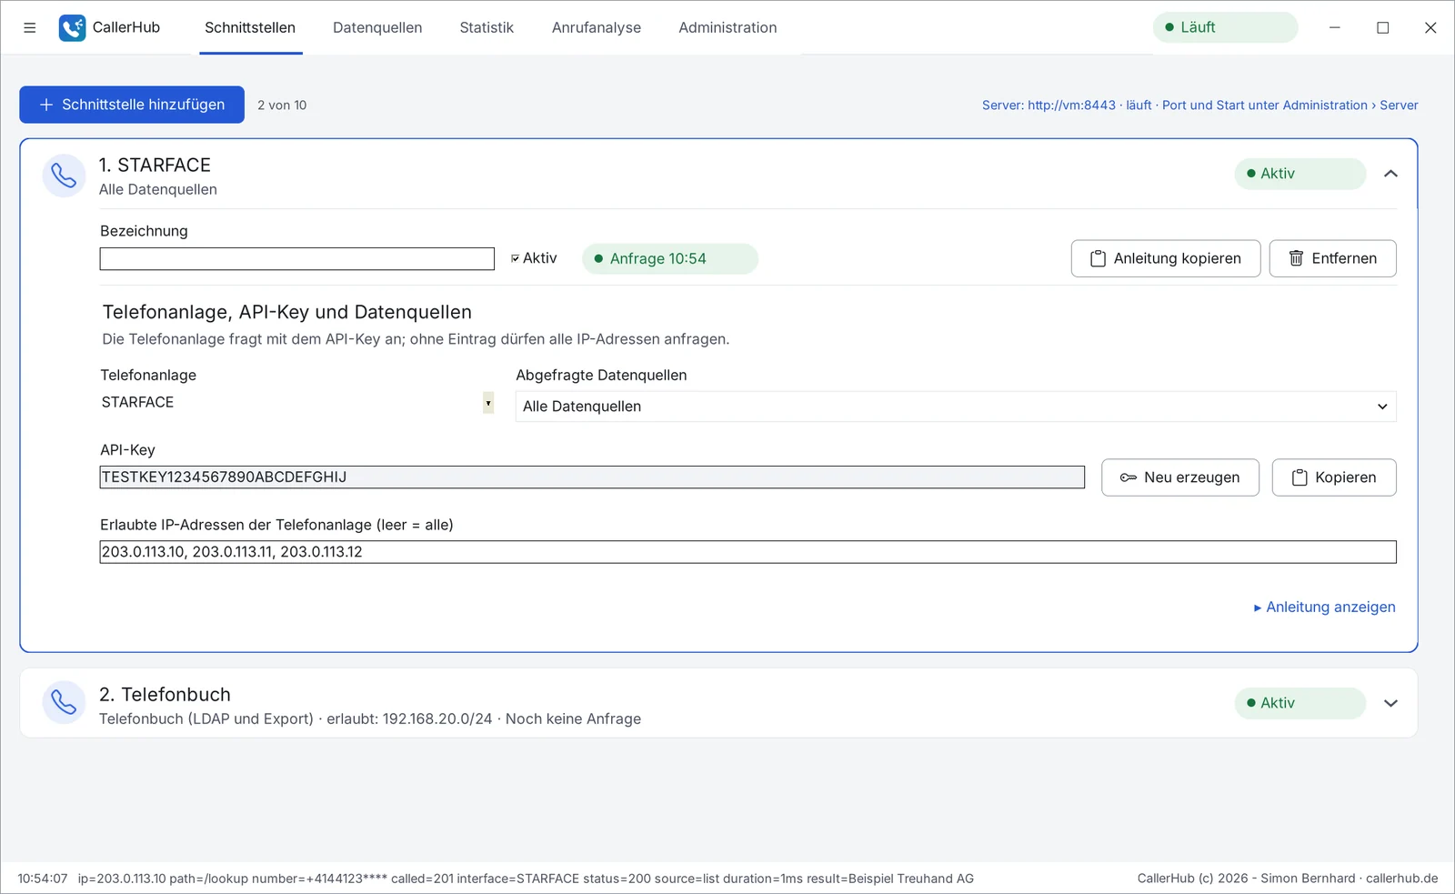Open the Anrufanalyse tab
The width and height of the screenshot is (1455, 894).
[x=597, y=27]
